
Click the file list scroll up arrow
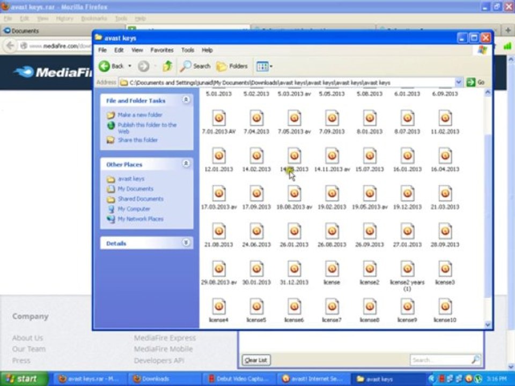488,93
